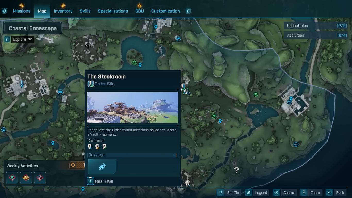
Task: Open the Missions tab
Action: (x=22, y=11)
